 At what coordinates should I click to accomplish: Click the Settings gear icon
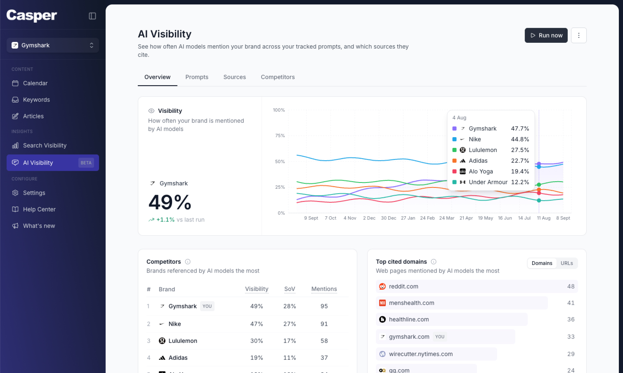click(x=15, y=193)
